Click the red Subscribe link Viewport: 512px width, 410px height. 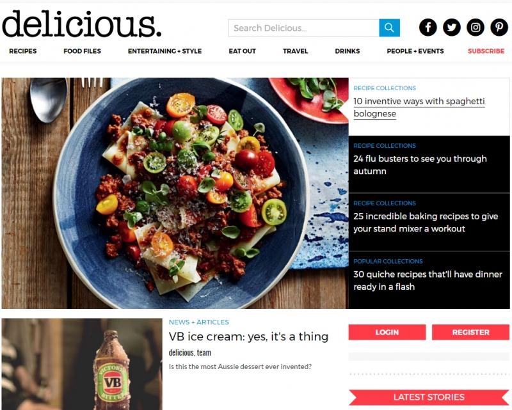(x=486, y=51)
